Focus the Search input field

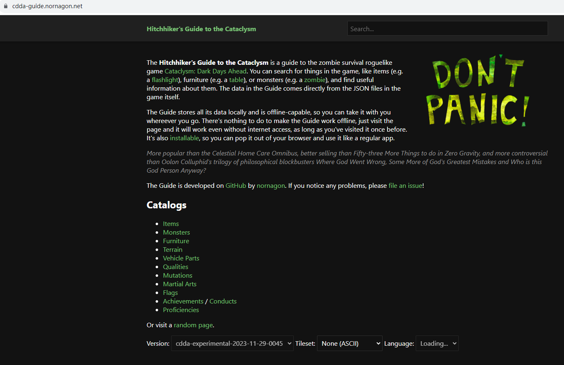click(447, 28)
